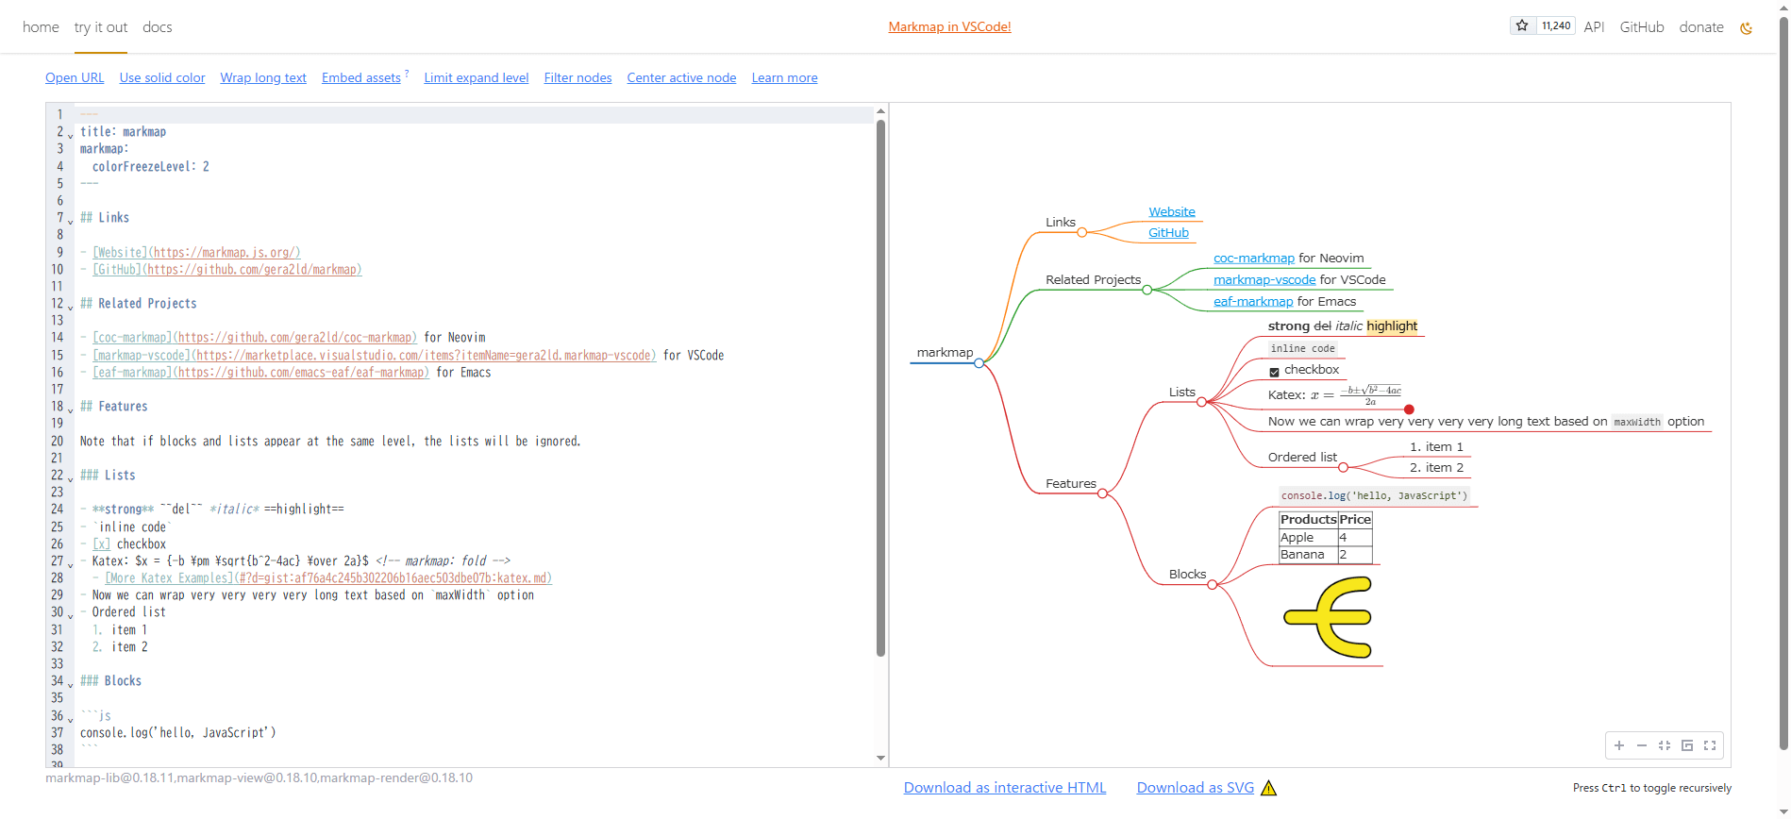This screenshot has height=819, width=1791.
Task: Collapse the Features node circle
Action: pyautogui.click(x=1102, y=493)
